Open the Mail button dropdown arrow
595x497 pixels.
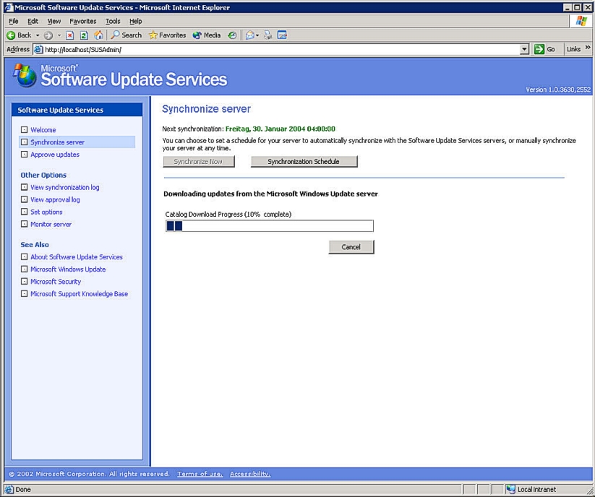[257, 35]
